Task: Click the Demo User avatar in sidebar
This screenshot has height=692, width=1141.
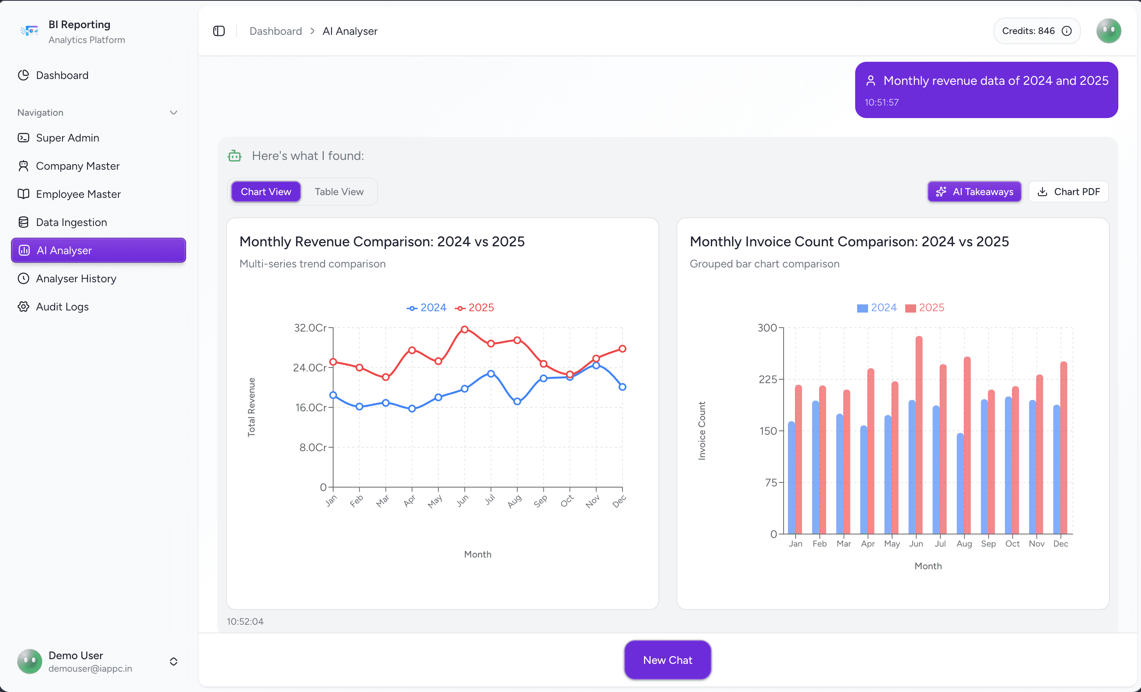Action: [30, 662]
